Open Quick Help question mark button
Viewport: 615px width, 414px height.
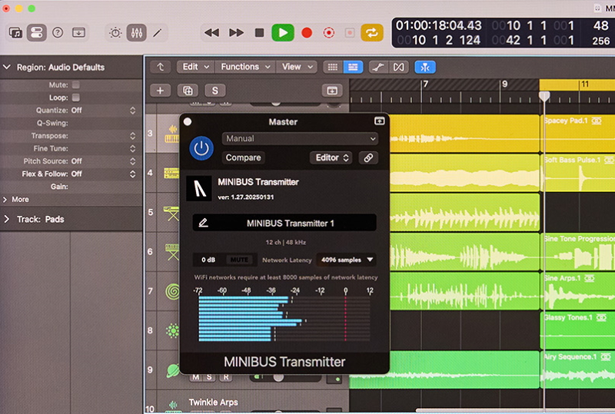[x=58, y=32]
